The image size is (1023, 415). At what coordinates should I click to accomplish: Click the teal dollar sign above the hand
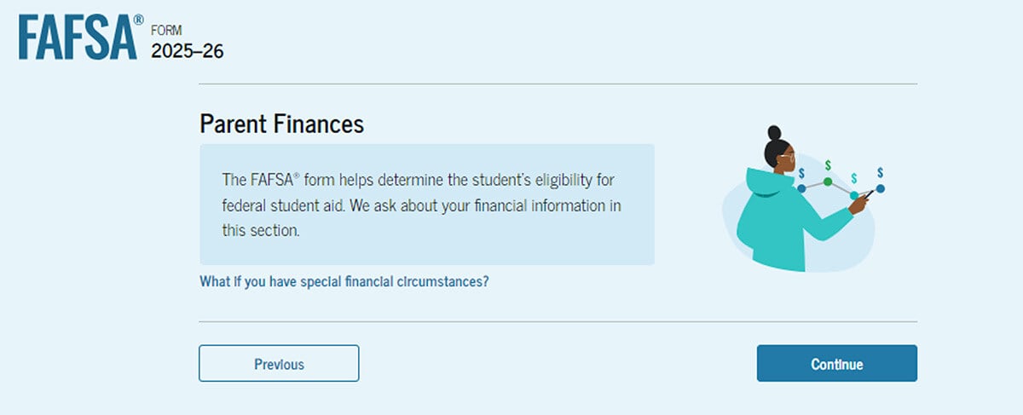pos(854,178)
